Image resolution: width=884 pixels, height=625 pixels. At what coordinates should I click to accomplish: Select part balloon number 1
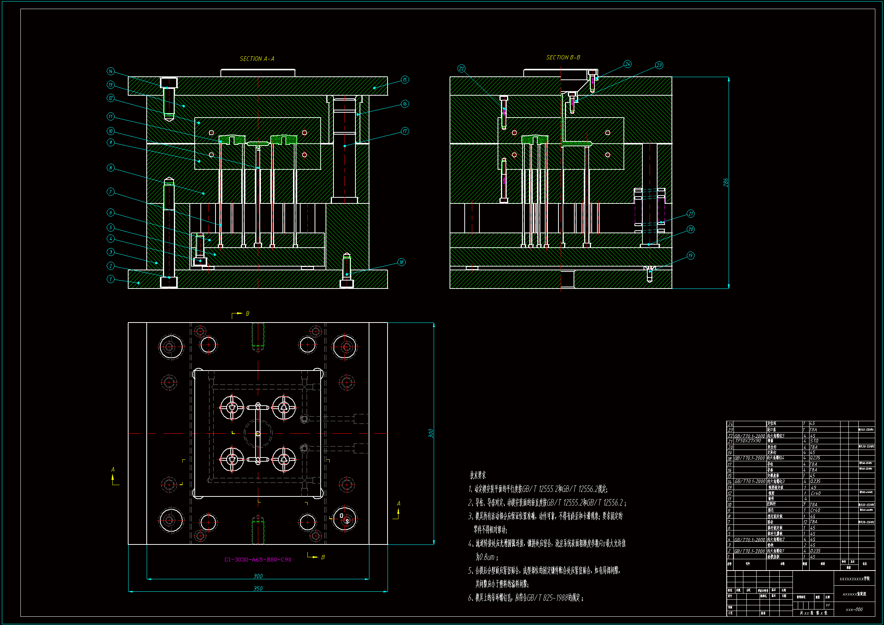[x=111, y=279]
